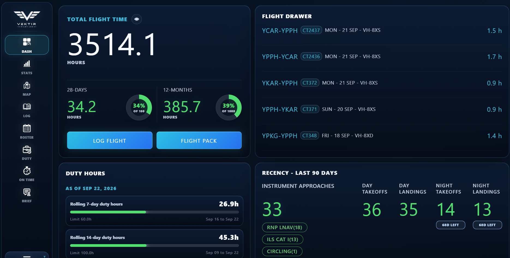Select the ILS CAT I(13) approach tag

tap(283, 240)
